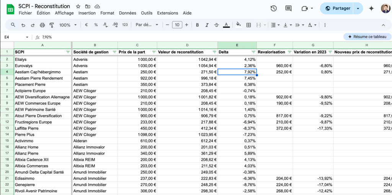Redo the last action
The image size is (392, 195).
[33, 25]
